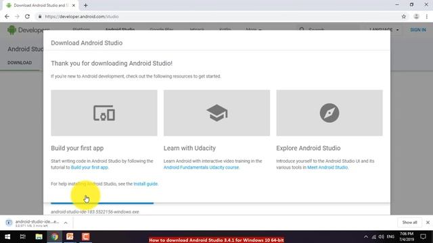Click the Chrome taskbar icon
The image size is (433, 243).
[54, 237]
